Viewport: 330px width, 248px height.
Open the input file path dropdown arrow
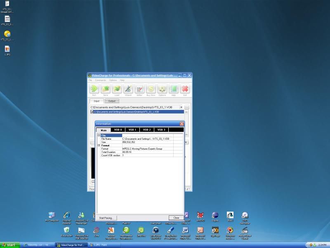click(181, 107)
